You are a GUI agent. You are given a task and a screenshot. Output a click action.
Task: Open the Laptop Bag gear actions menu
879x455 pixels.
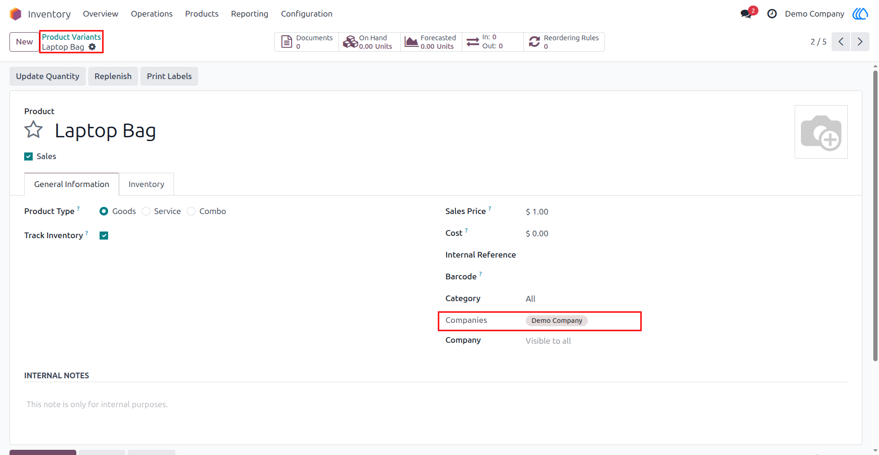[92, 47]
